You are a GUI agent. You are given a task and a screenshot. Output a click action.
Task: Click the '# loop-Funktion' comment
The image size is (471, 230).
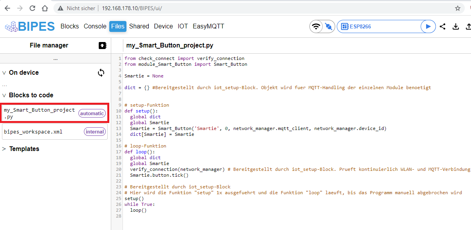pyautogui.click(x=146, y=146)
